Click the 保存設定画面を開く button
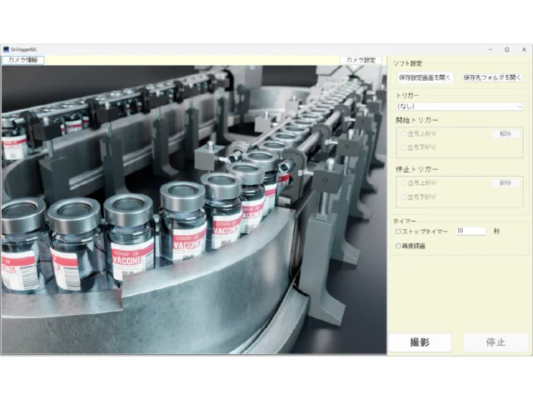Viewport: 533px width, 400px height. click(x=425, y=77)
